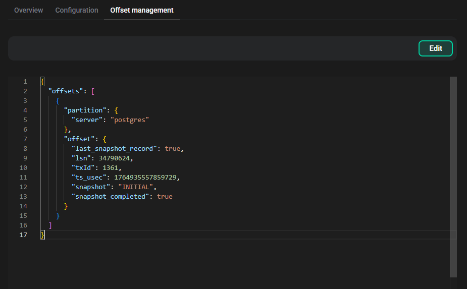Click the closing square bracket on line 16
The image size is (467, 289).
(50, 225)
